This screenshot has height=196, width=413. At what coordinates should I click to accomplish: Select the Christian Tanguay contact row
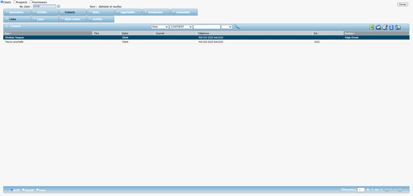pos(206,37)
